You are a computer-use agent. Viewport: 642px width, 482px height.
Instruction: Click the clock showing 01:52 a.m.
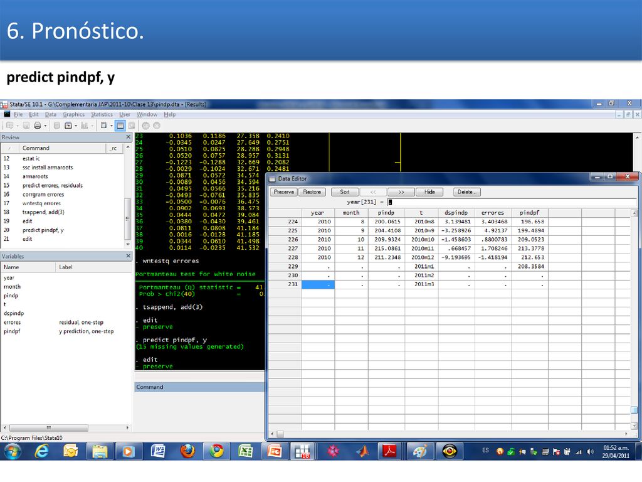616,448
